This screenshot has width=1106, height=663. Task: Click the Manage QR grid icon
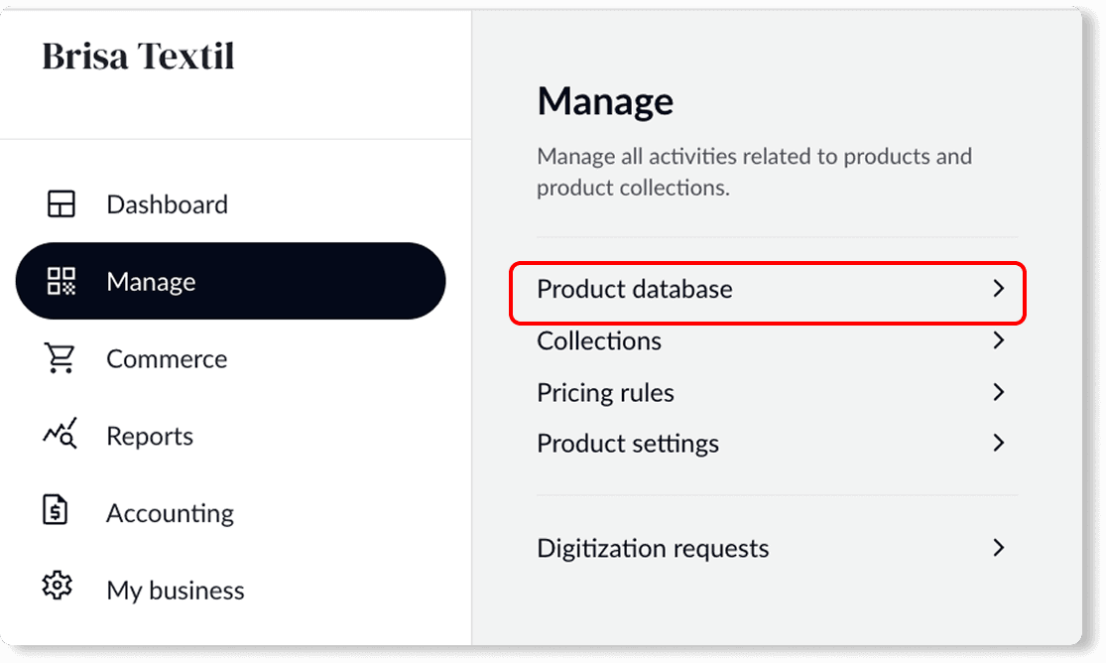[x=61, y=282]
